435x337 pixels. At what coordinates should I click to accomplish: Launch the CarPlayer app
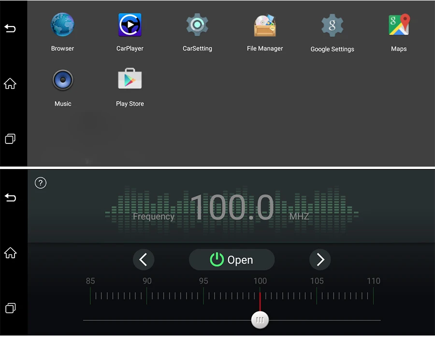(x=130, y=25)
